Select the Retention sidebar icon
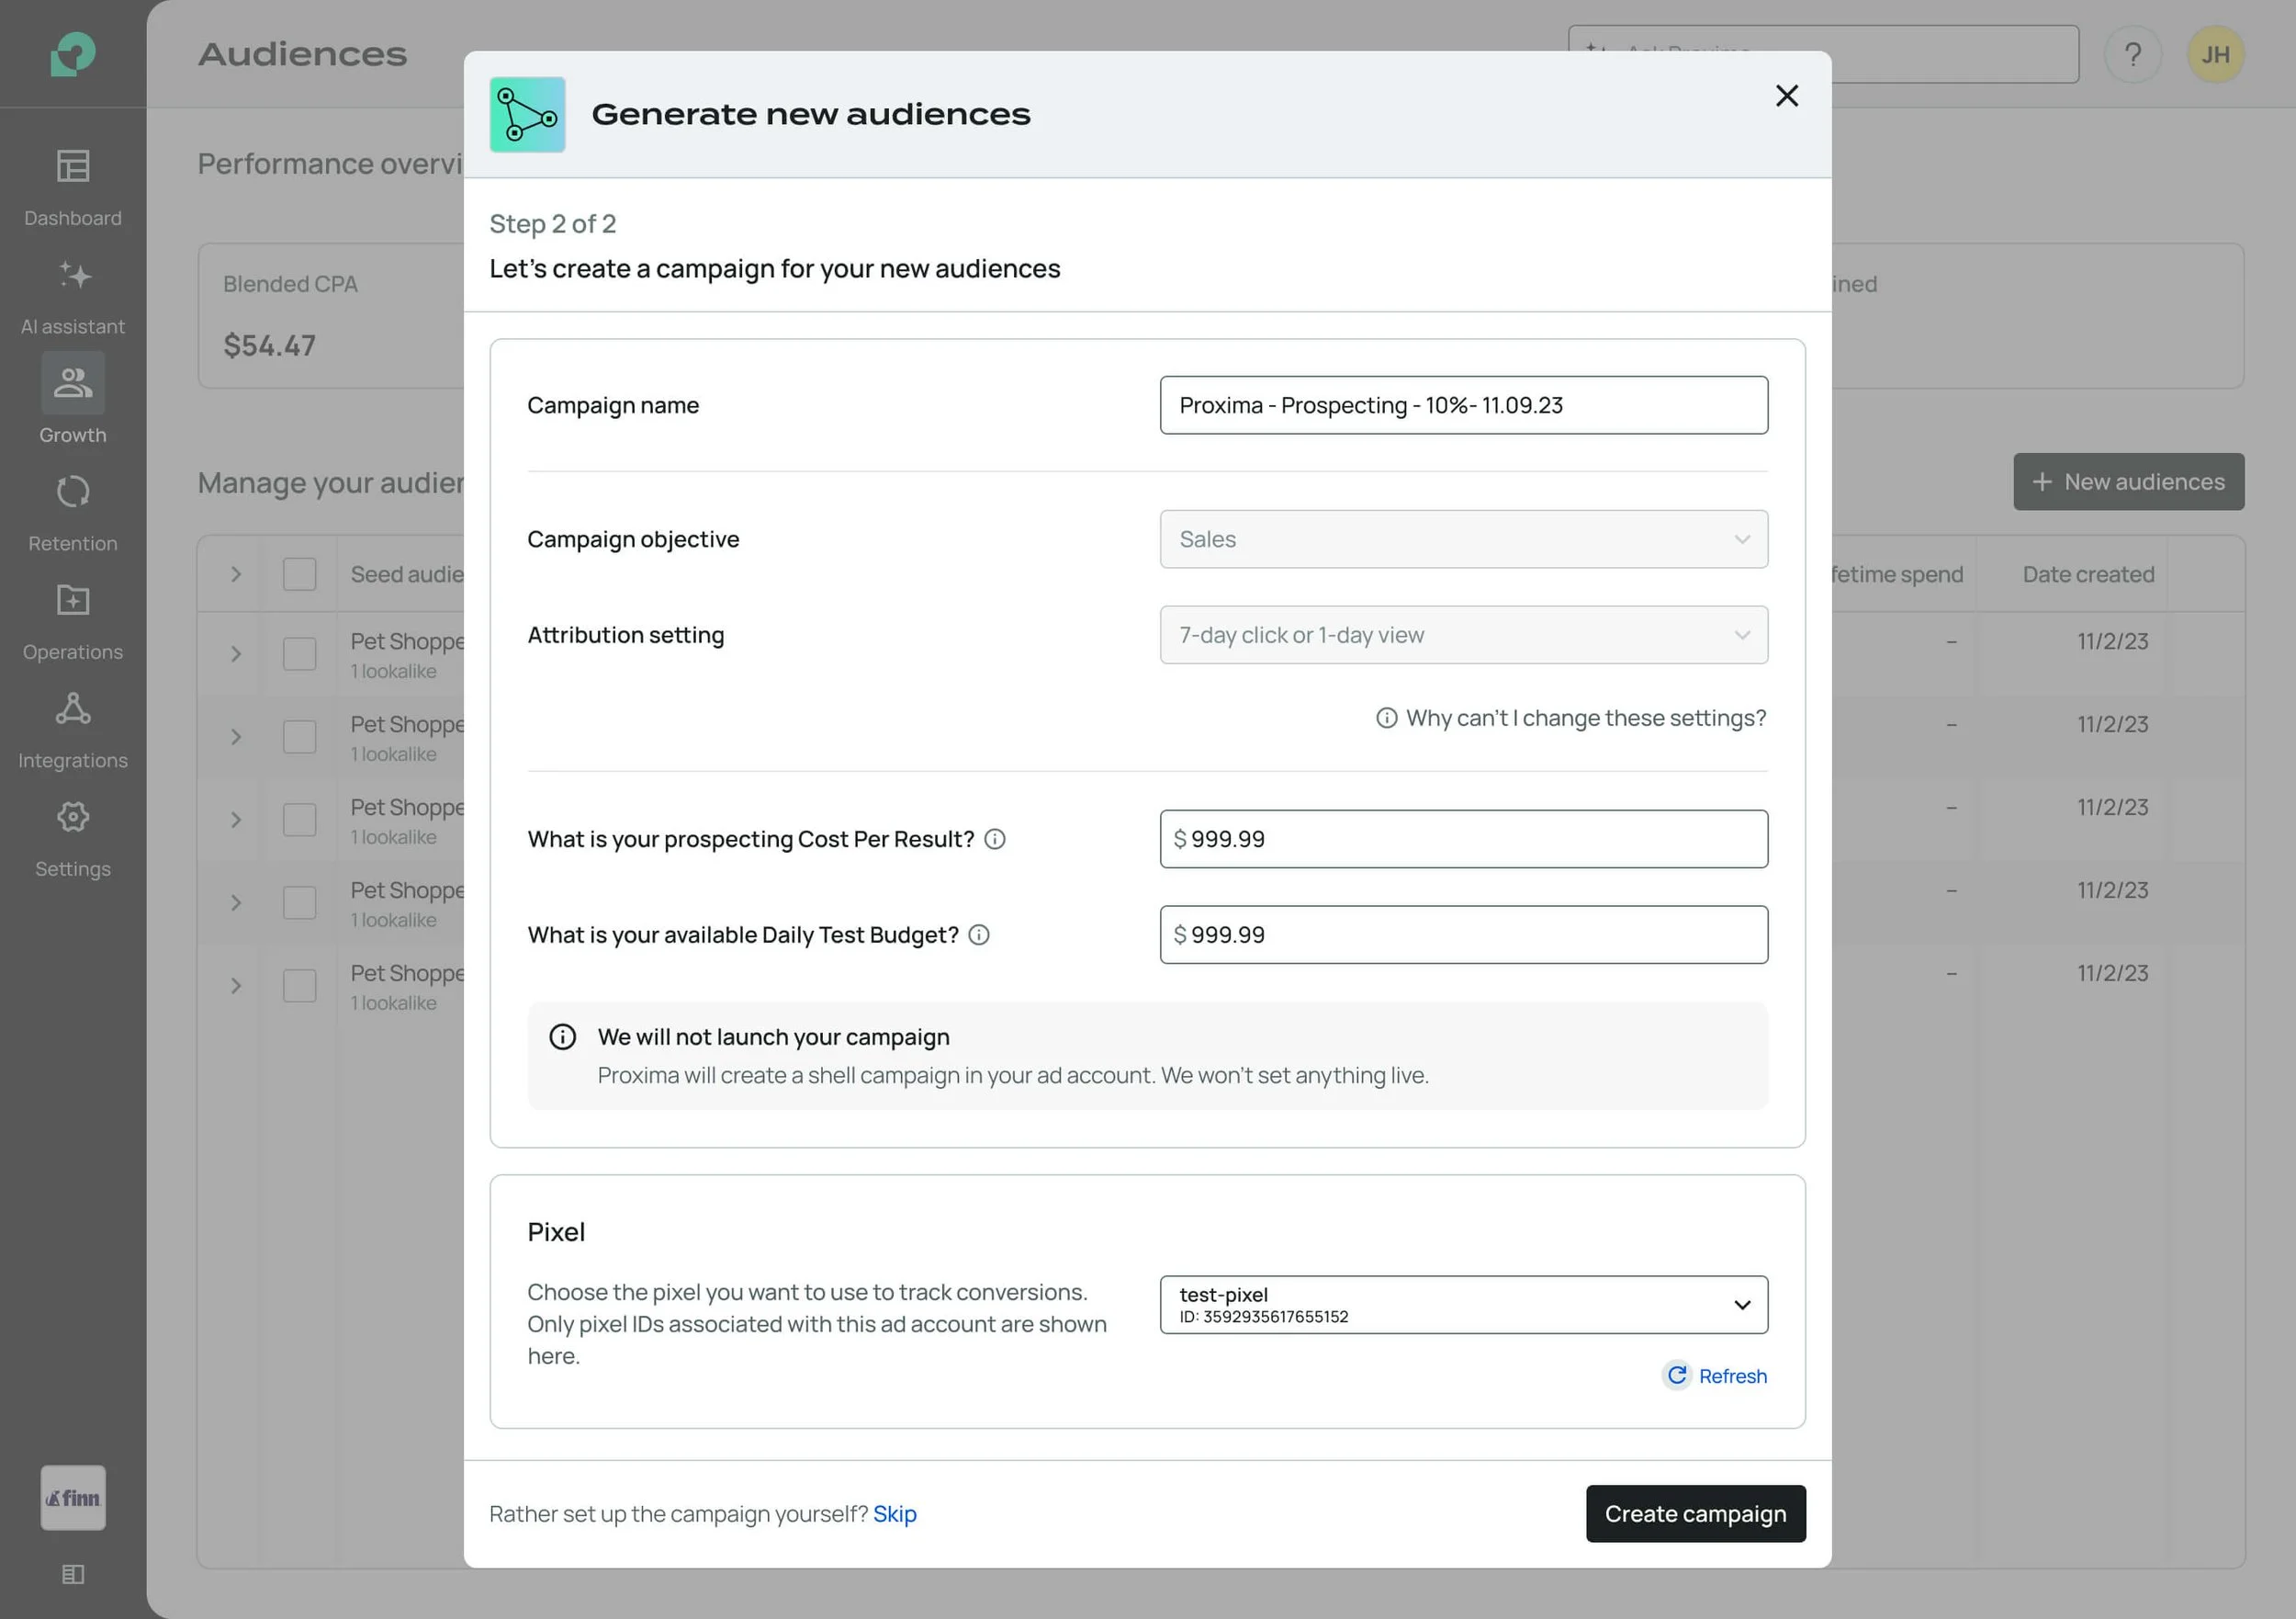Viewport: 2296px width, 1619px height. click(x=73, y=492)
